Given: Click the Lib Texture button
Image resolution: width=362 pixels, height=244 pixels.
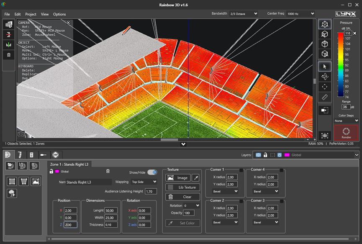Looking at the screenshot, I should (182, 187).
